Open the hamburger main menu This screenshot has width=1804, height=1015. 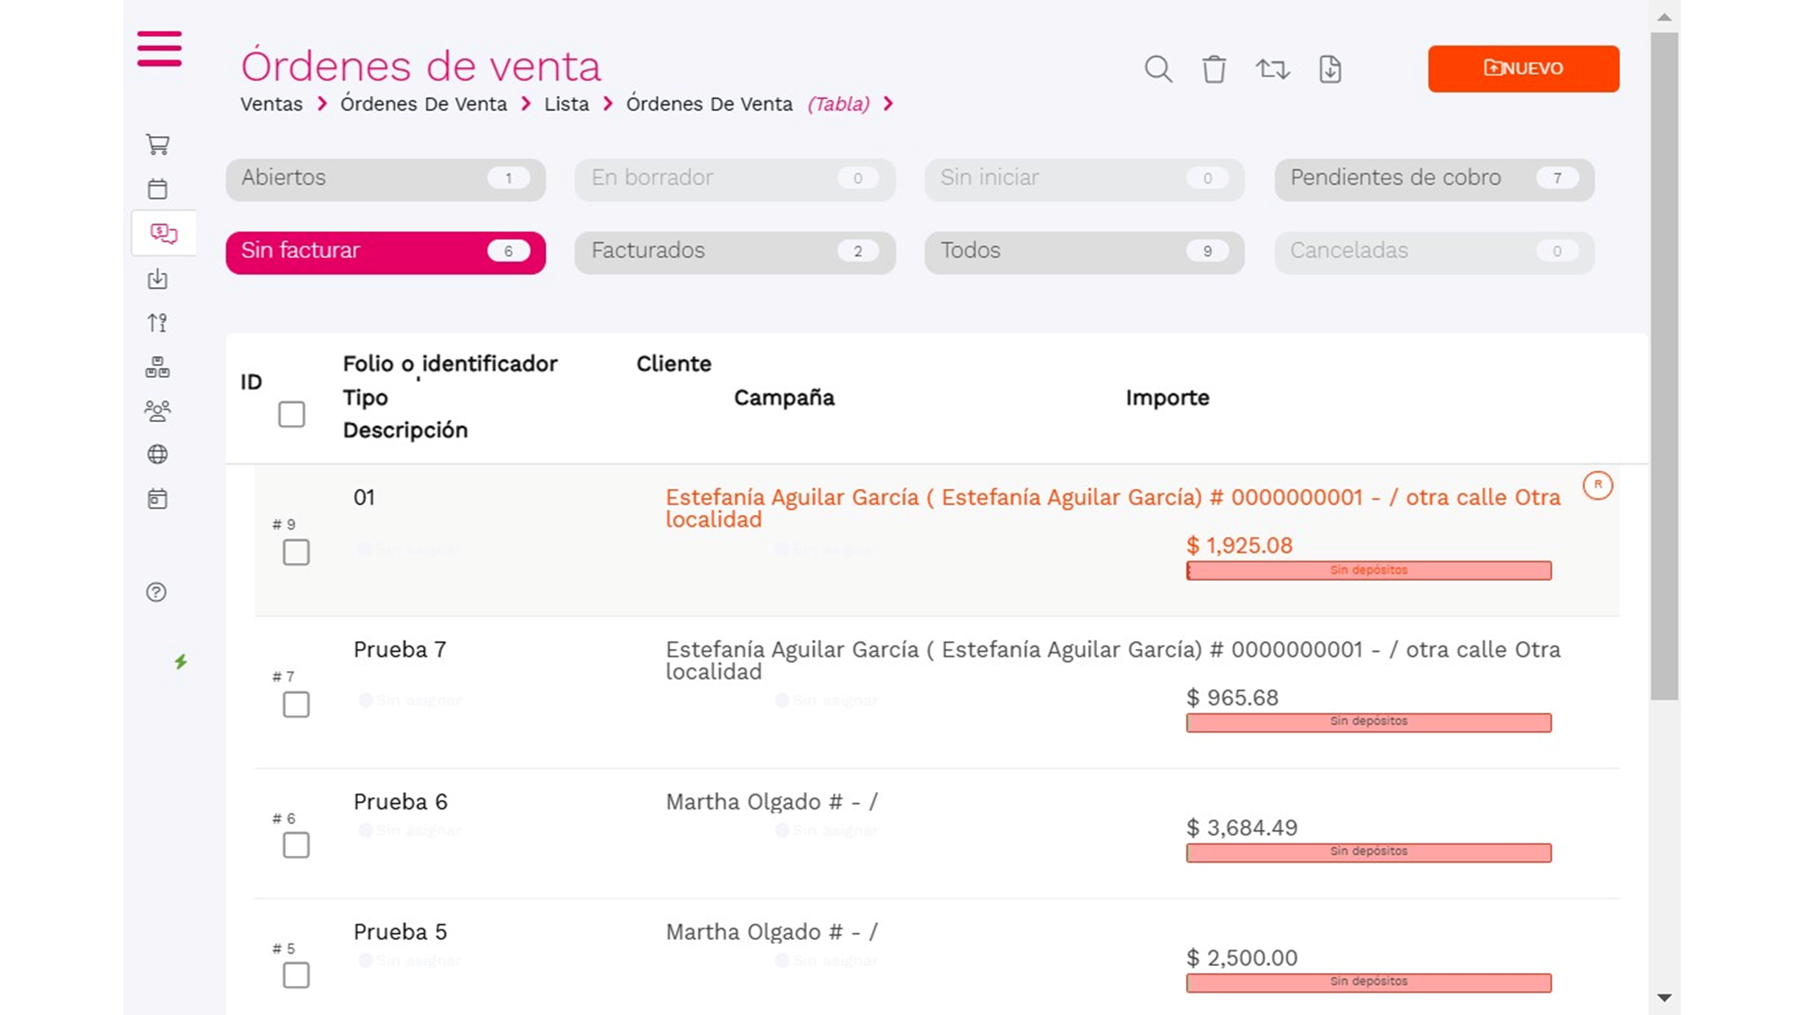(159, 48)
